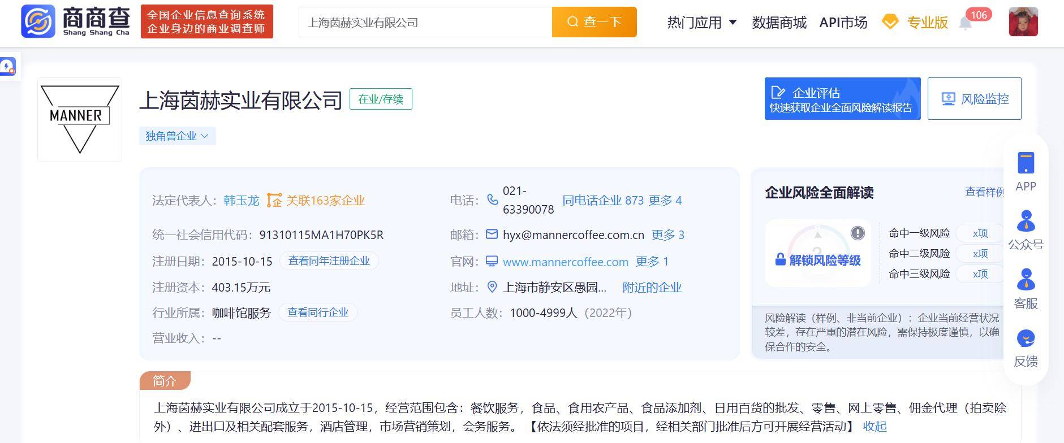Click the 风险监控 monitor icon
This screenshot has height=443, width=1064.
tap(948, 99)
